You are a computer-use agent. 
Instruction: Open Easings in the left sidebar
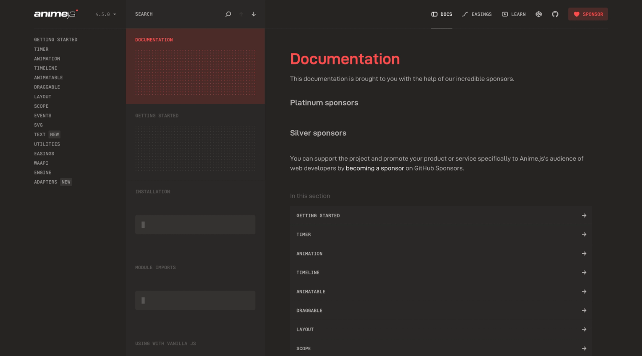(44, 154)
